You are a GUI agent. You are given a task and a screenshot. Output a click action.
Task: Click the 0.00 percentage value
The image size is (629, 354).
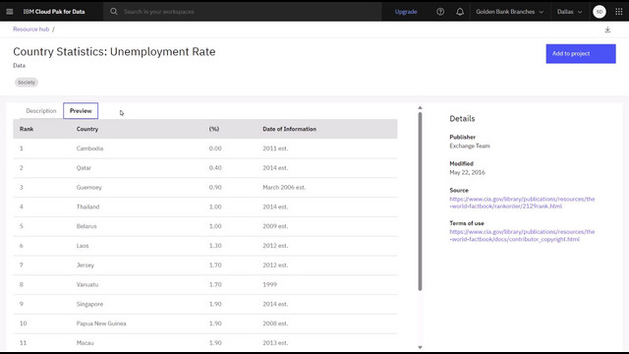click(215, 148)
